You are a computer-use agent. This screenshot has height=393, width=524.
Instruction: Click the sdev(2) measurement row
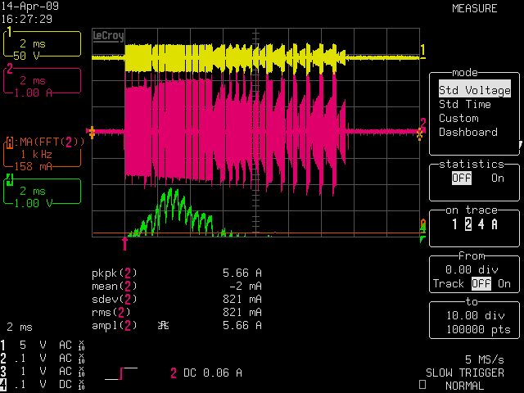click(x=177, y=299)
